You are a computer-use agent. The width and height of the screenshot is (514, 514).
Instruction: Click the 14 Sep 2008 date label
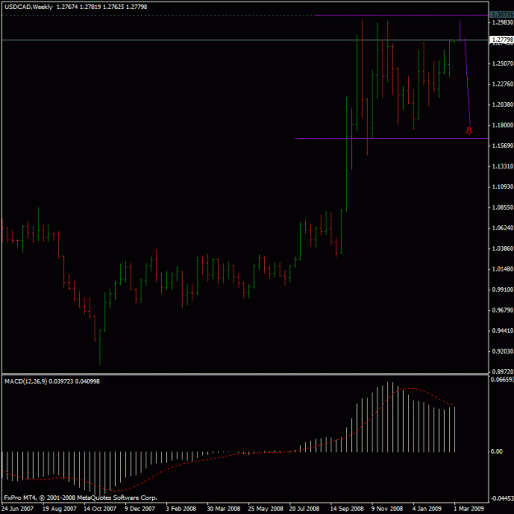pos(347,508)
